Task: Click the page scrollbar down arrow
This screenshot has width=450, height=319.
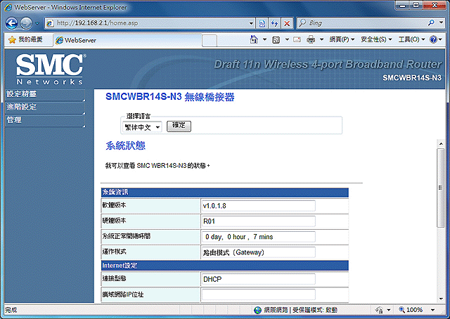Action: coord(441,299)
